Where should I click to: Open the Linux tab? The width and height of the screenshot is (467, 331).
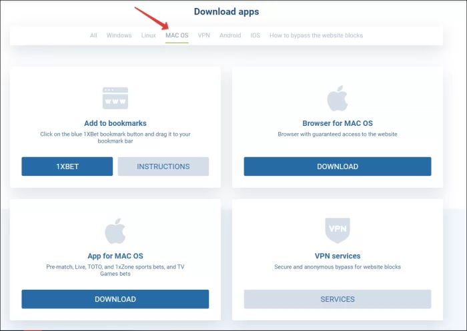[148, 35]
